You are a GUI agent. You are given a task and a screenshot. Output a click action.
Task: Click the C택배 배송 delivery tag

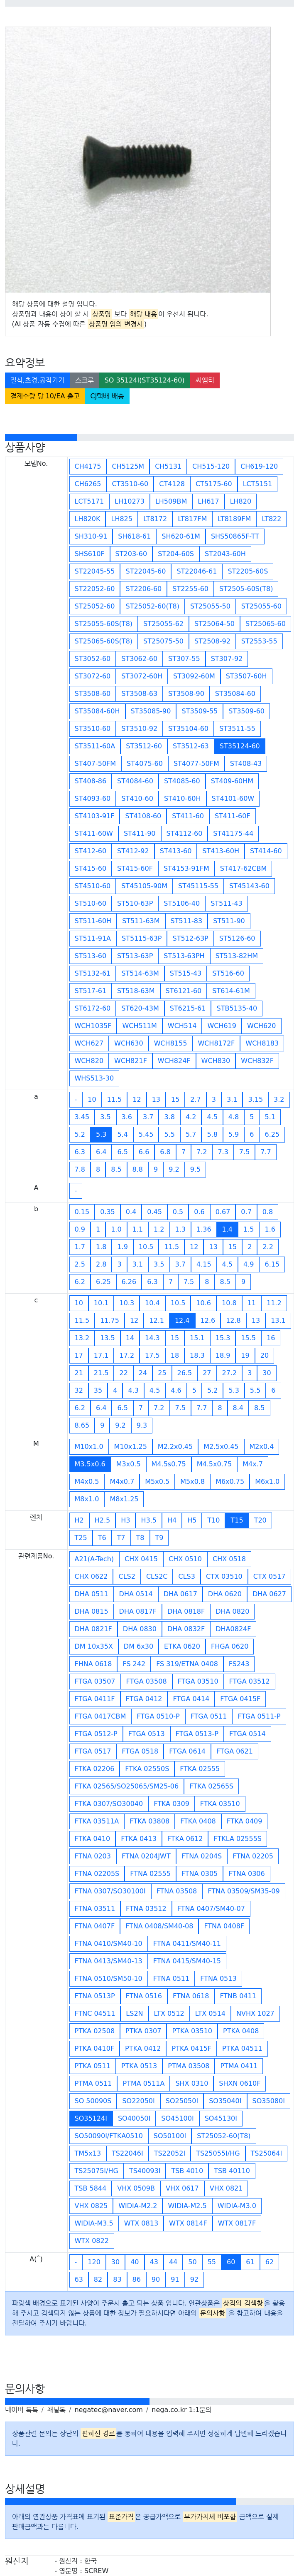pyautogui.click(x=107, y=396)
